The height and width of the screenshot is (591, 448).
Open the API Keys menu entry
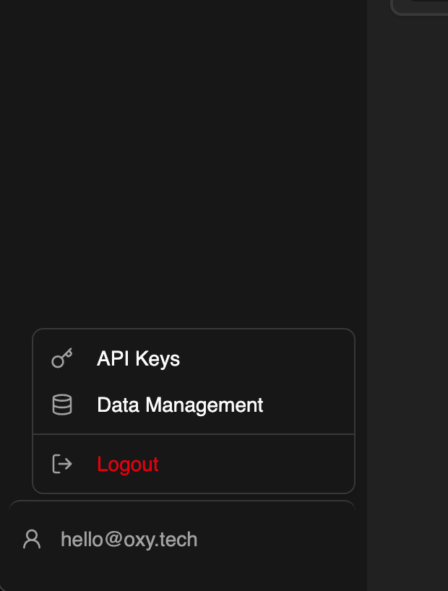(x=194, y=358)
